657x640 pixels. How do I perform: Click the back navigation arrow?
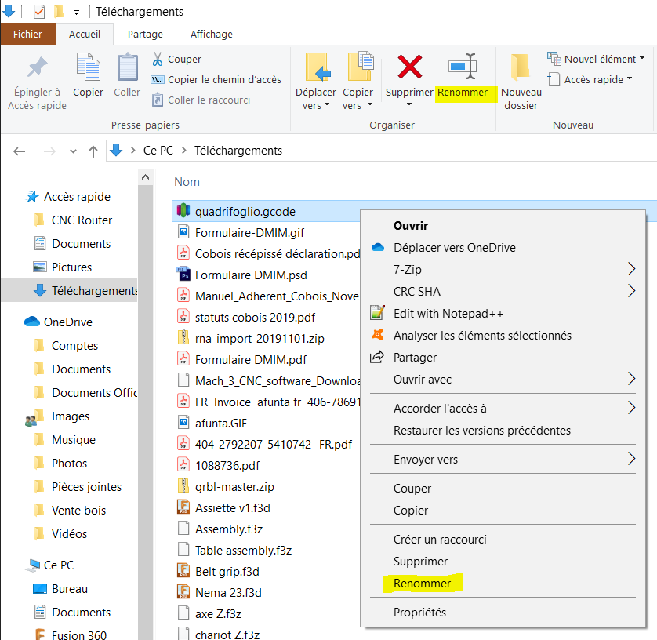[x=20, y=151]
